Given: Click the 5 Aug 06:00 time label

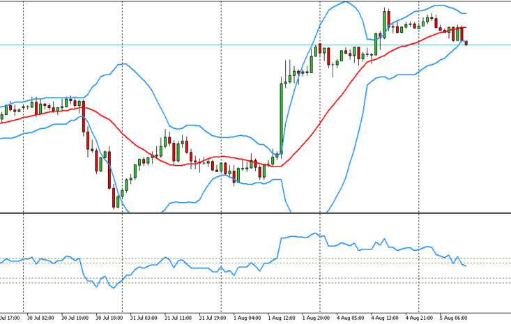Looking at the screenshot, I should tap(453, 318).
